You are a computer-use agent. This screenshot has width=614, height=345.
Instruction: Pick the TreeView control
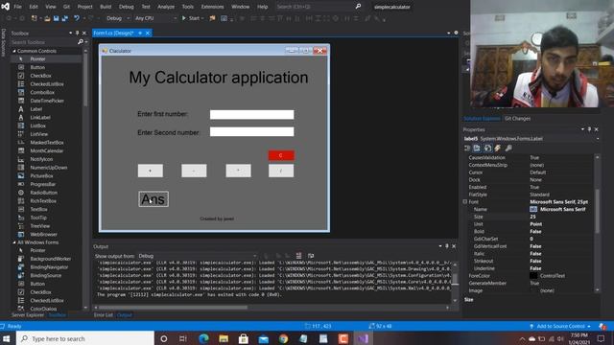click(40, 226)
